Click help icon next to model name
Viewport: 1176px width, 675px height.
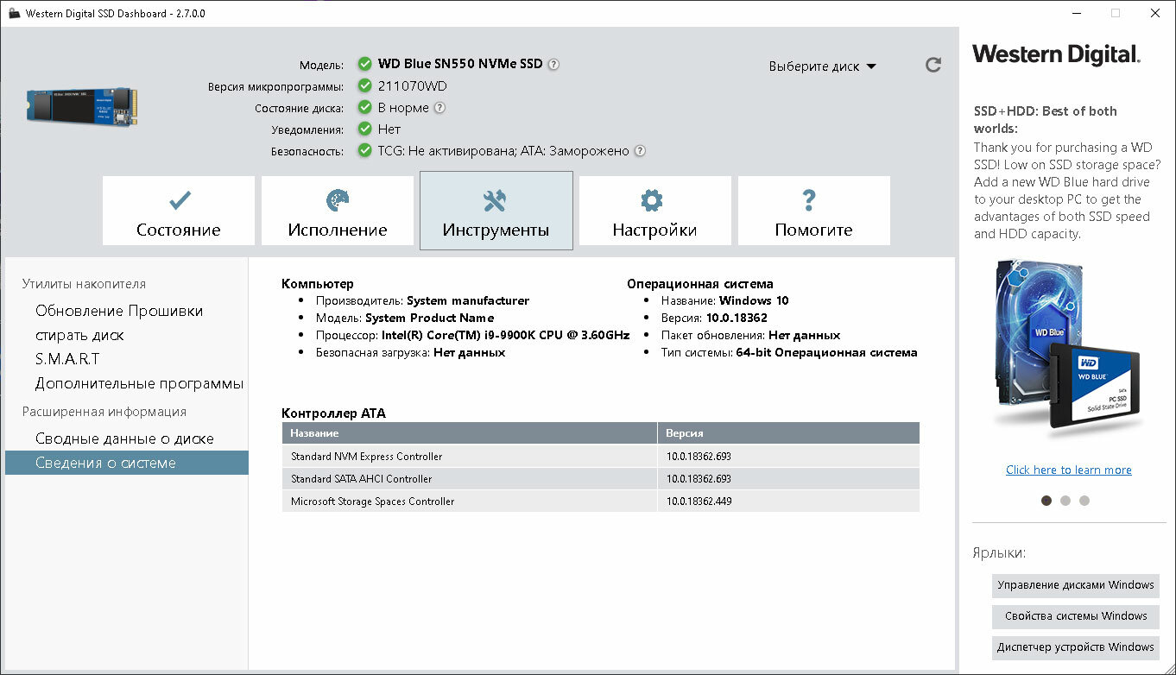pyautogui.click(x=553, y=64)
